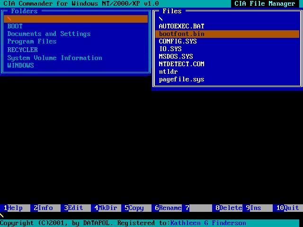
Task: Choose the RECYCLER folder
Action: [x=22, y=50]
